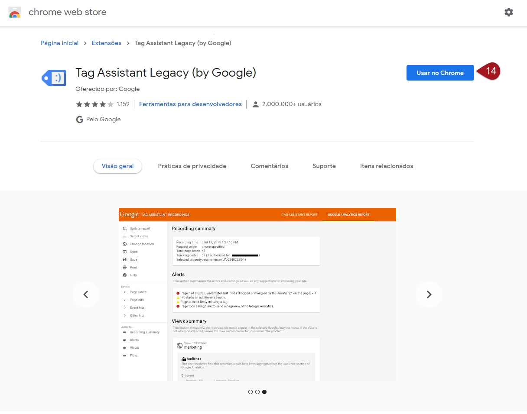The width and height of the screenshot is (527, 414).
Task: Select the first carousel dot
Action: 250,392
